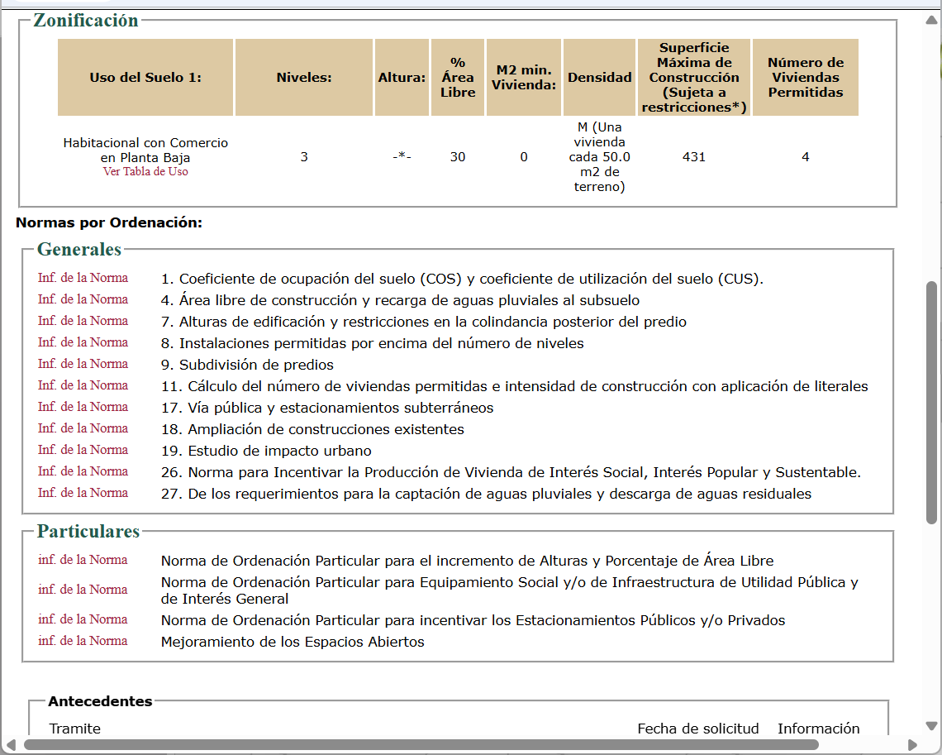The height and width of the screenshot is (755, 942).
Task: Click the 'Uso del Suelo 1:' header
Action: coord(145,78)
